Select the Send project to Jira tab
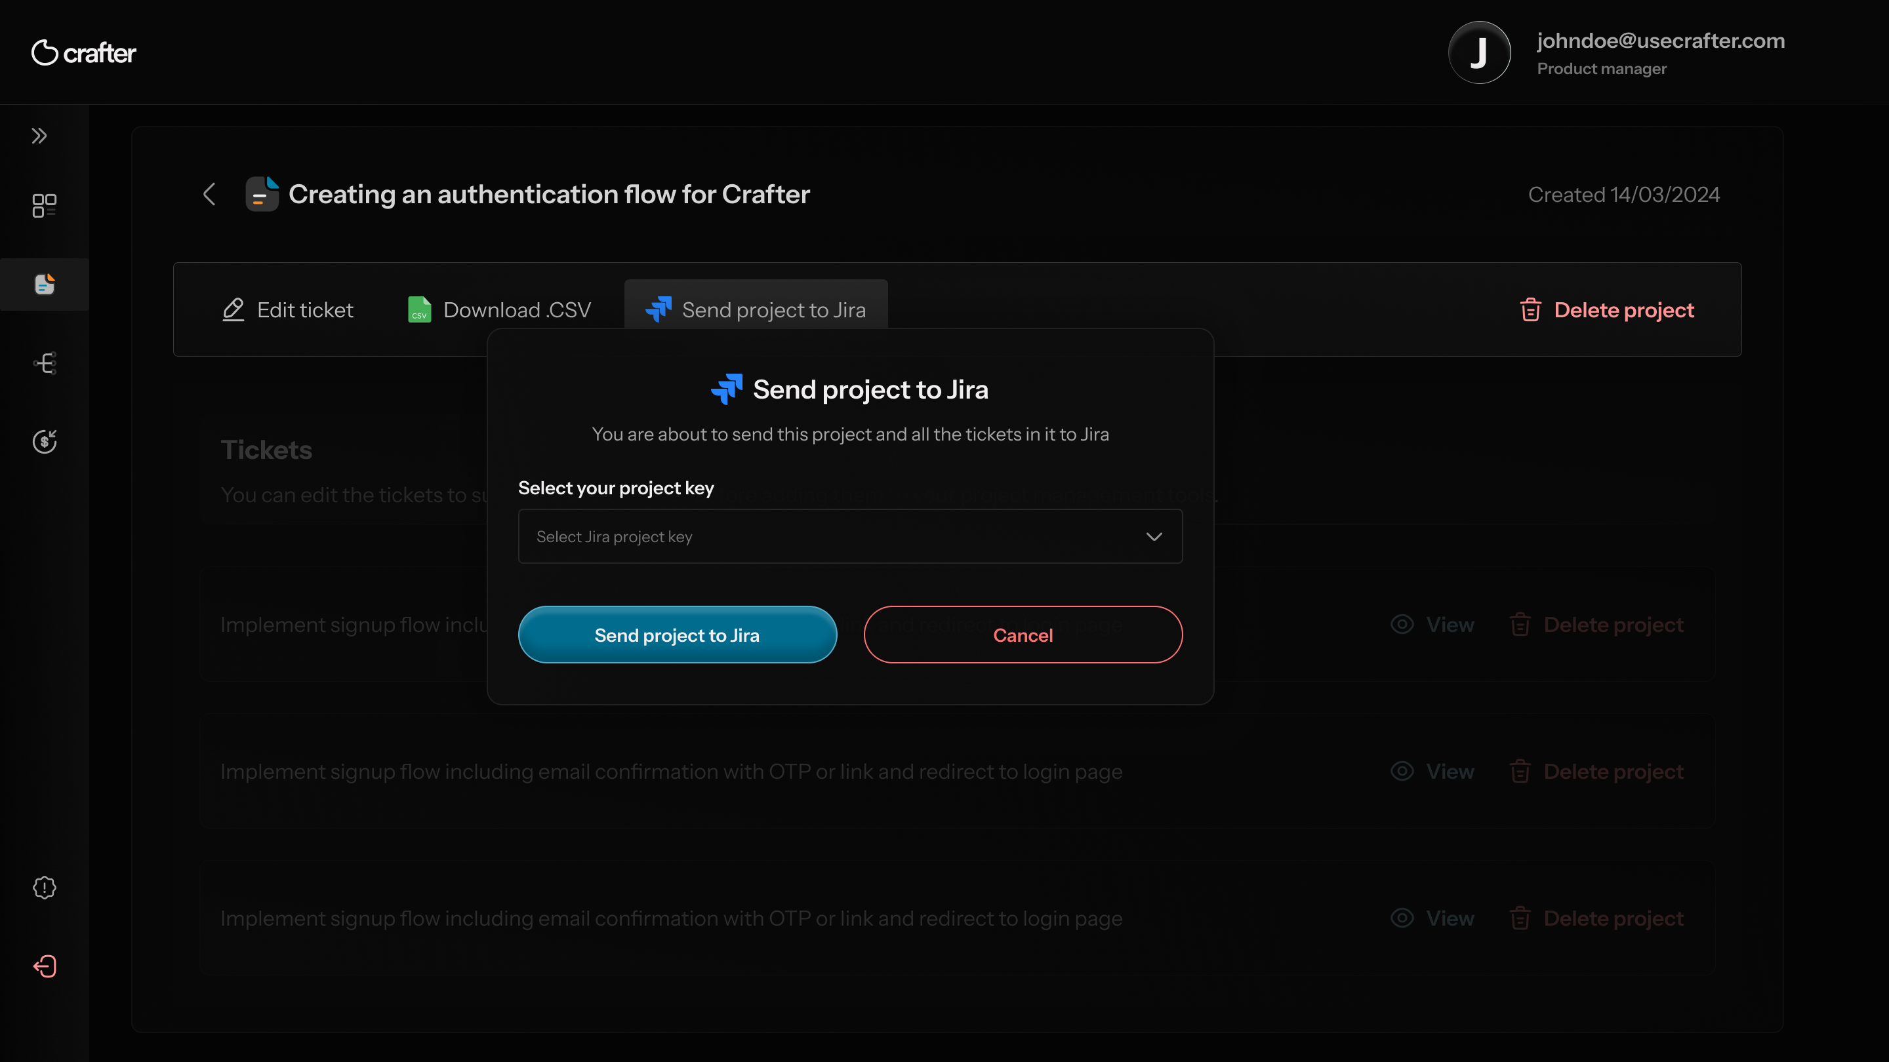The image size is (1889, 1062). pyautogui.click(x=756, y=310)
